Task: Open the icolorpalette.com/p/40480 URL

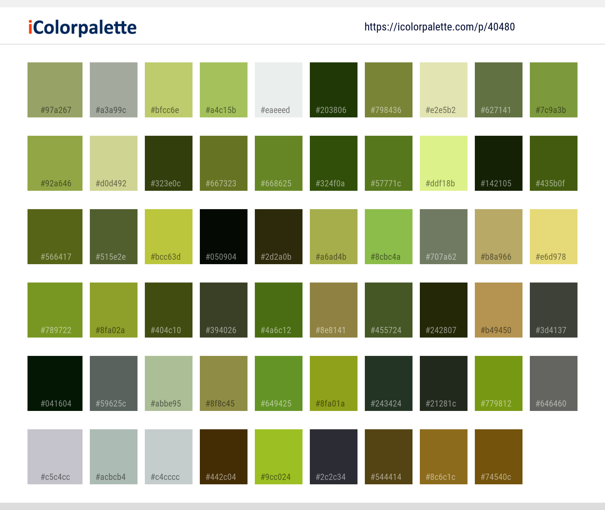Action: pos(440,27)
